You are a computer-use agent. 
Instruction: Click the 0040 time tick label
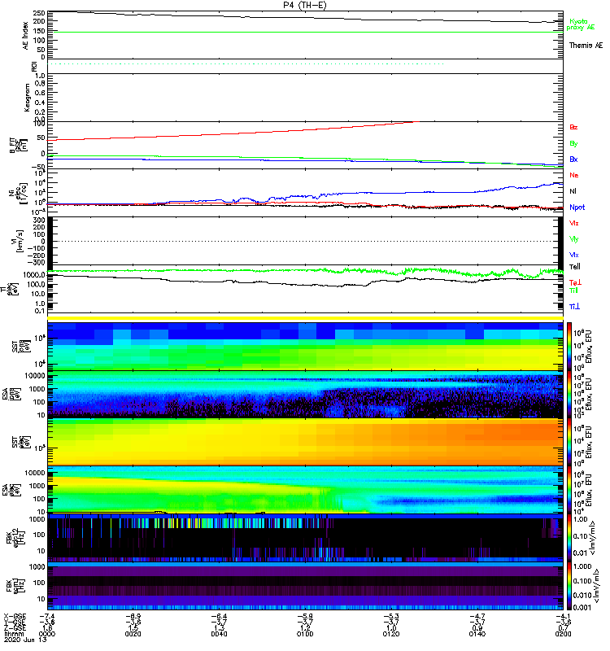[219, 634]
